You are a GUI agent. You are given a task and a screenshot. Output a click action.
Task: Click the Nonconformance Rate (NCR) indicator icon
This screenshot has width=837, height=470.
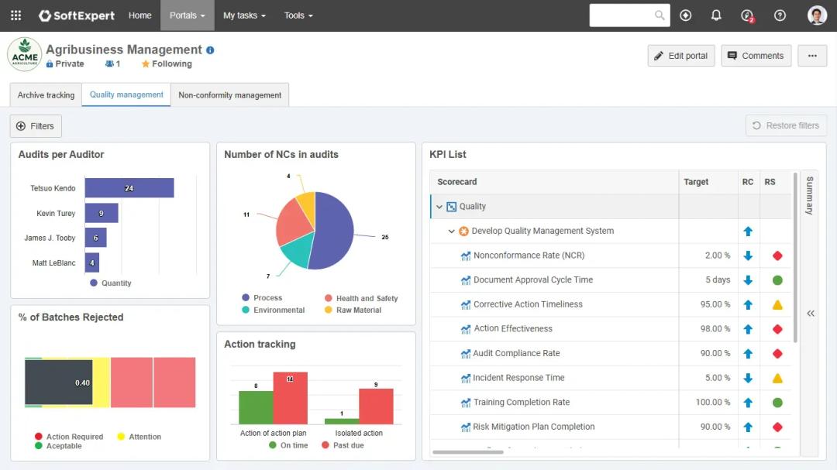[466, 256]
